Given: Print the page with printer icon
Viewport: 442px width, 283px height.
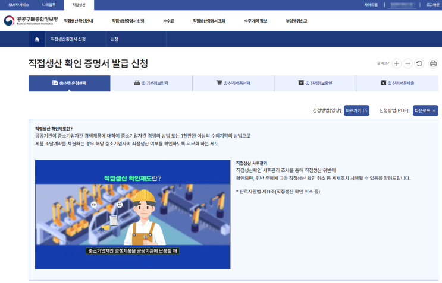Looking at the screenshot, I should (433, 63).
